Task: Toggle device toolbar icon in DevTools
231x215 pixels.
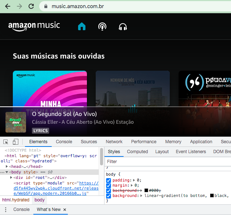Action: click(15, 142)
